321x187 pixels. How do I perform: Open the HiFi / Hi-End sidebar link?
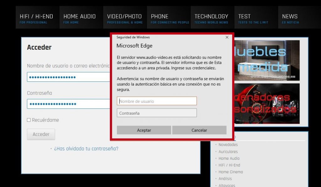[x=229, y=165]
